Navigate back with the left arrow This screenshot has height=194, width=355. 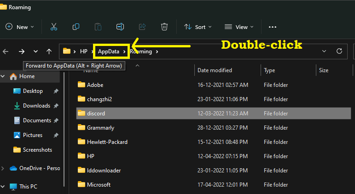[6, 51]
